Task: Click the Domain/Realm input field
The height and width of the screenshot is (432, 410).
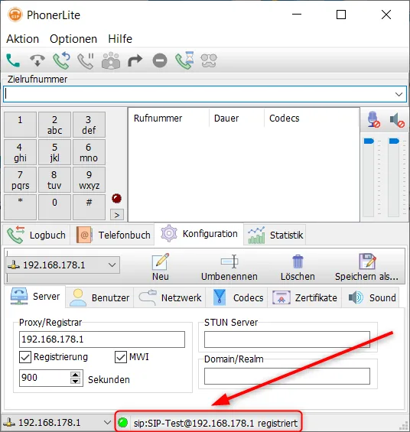Action: click(287, 376)
